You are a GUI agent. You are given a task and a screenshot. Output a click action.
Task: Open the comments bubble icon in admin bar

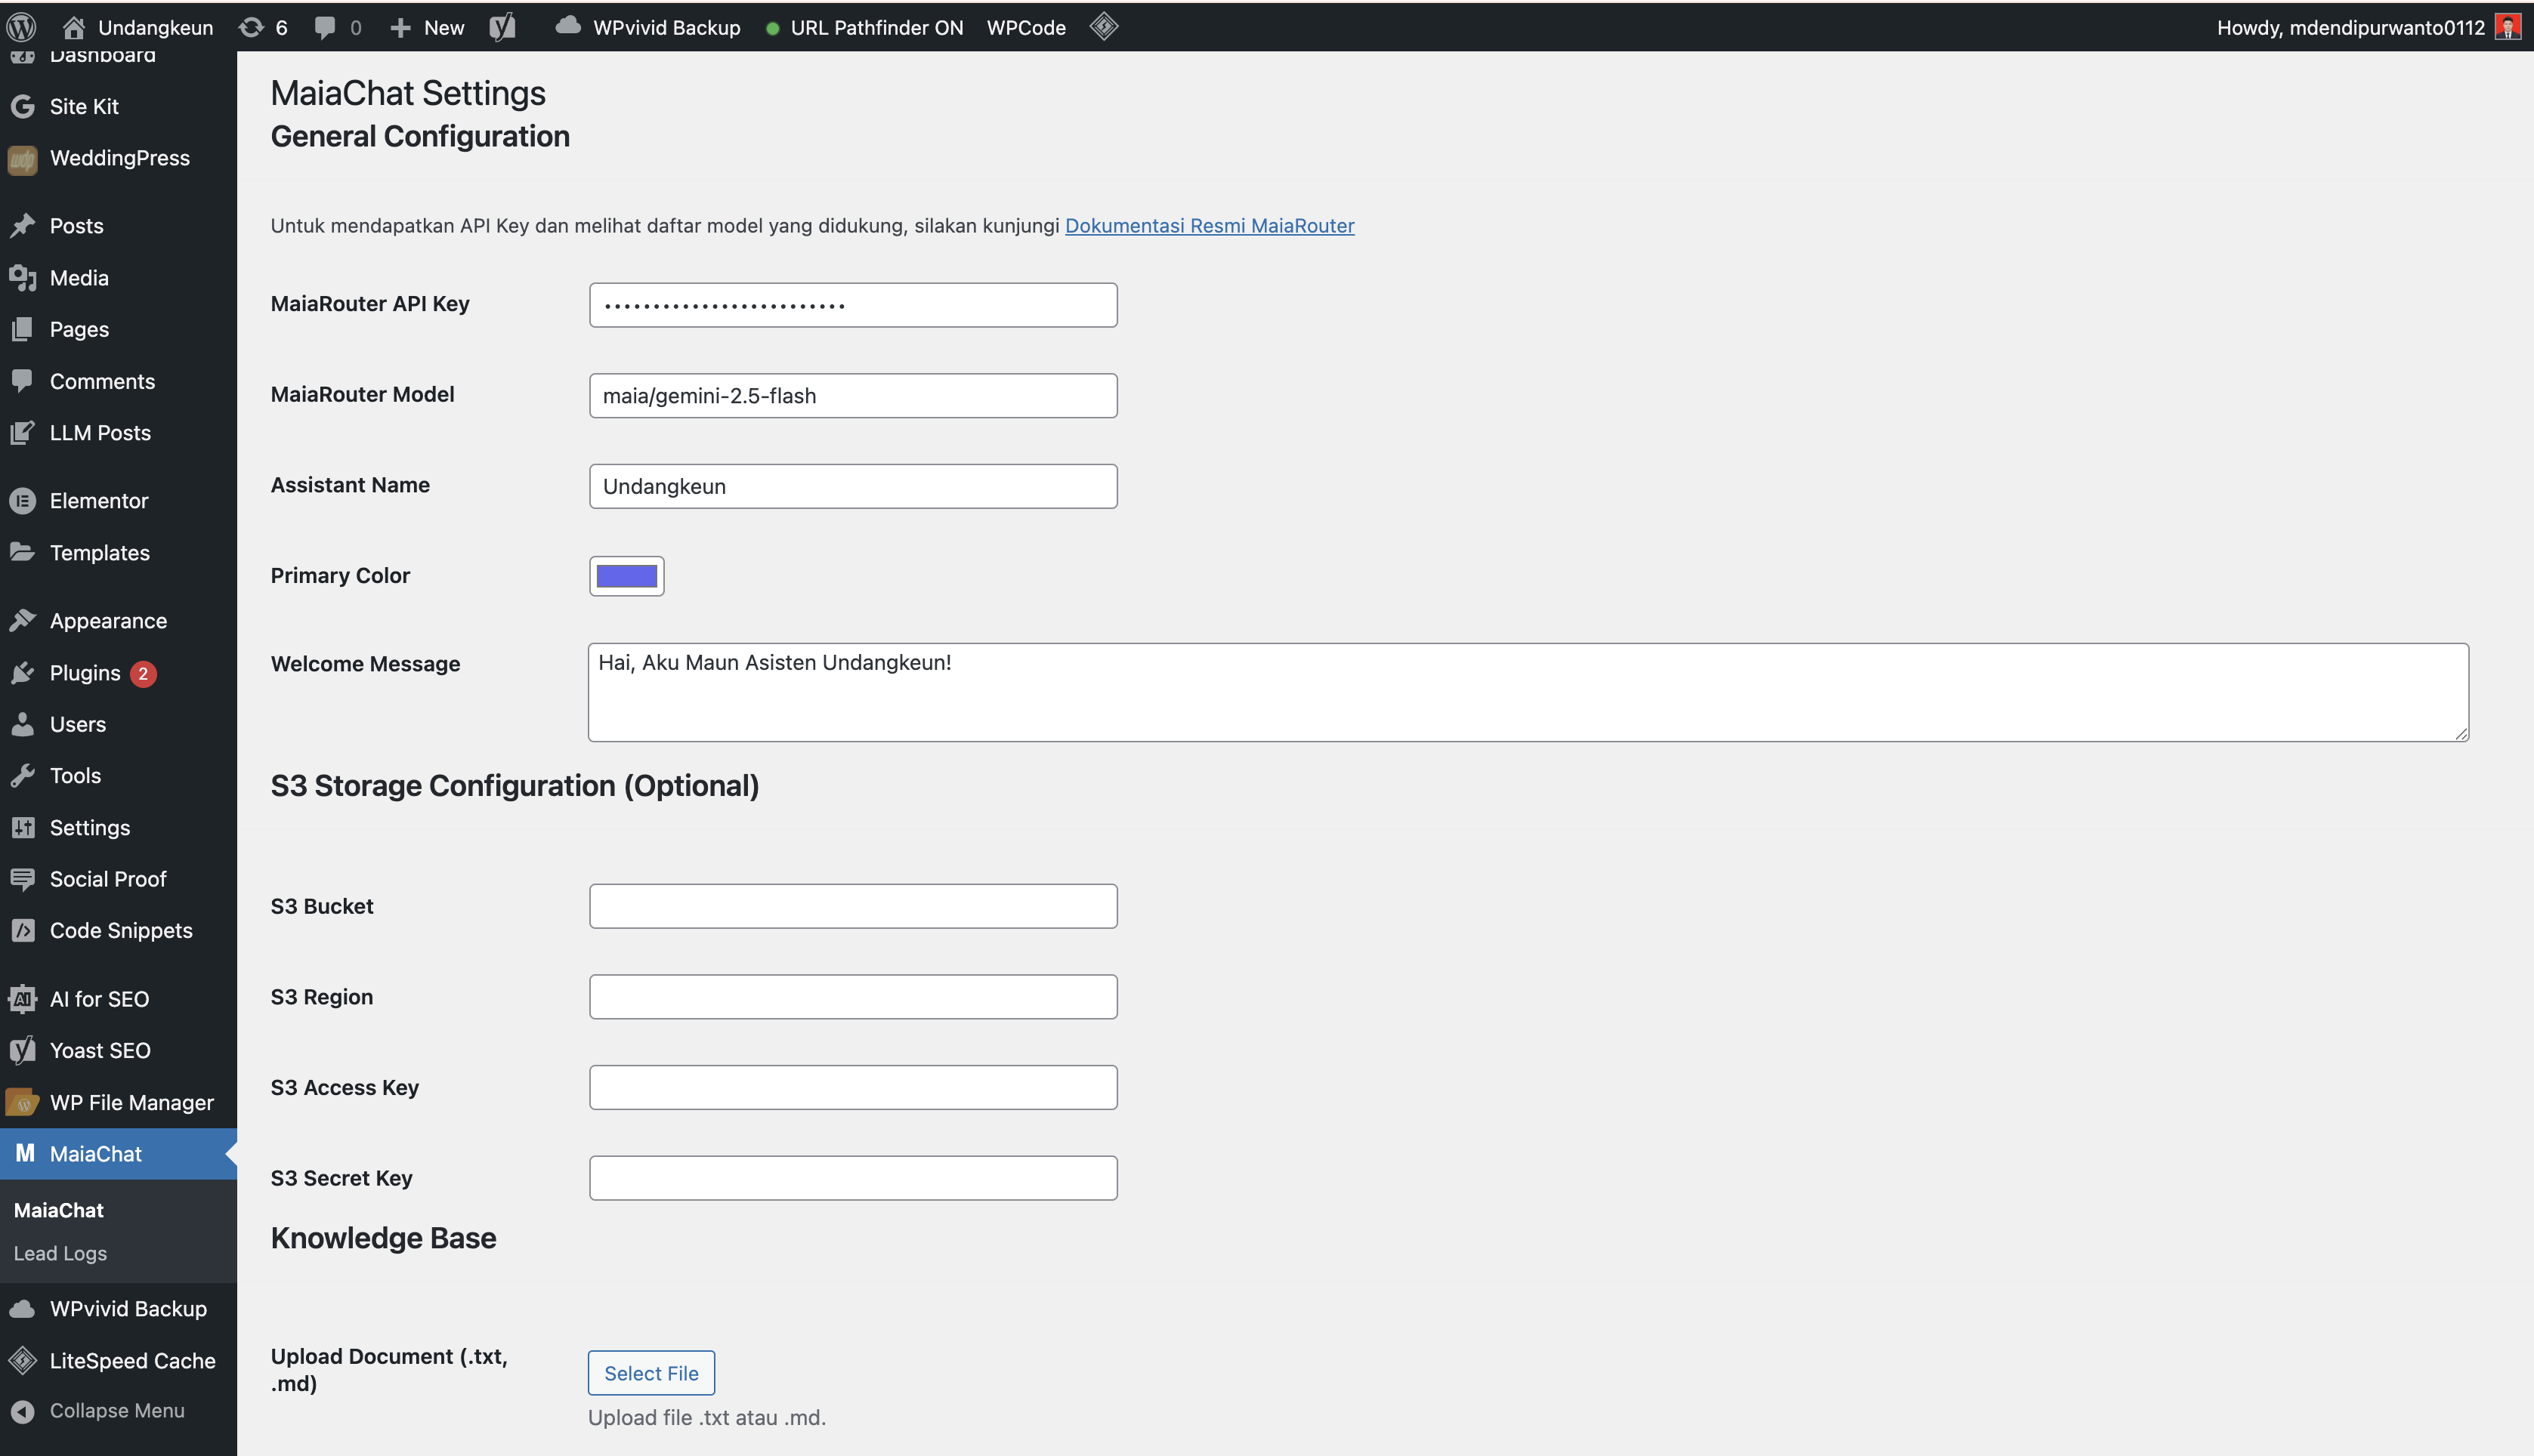point(324,27)
